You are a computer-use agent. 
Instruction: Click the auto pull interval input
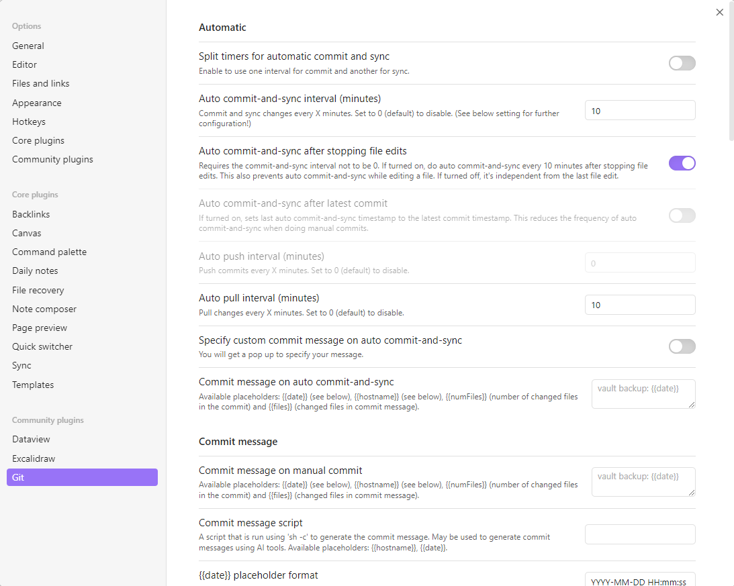(x=639, y=305)
